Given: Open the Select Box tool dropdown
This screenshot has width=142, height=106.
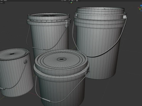Looking at the screenshot, I should [2, 3].
